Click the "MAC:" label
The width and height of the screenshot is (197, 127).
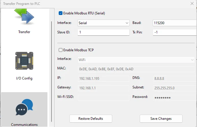[x=62, y=68]
